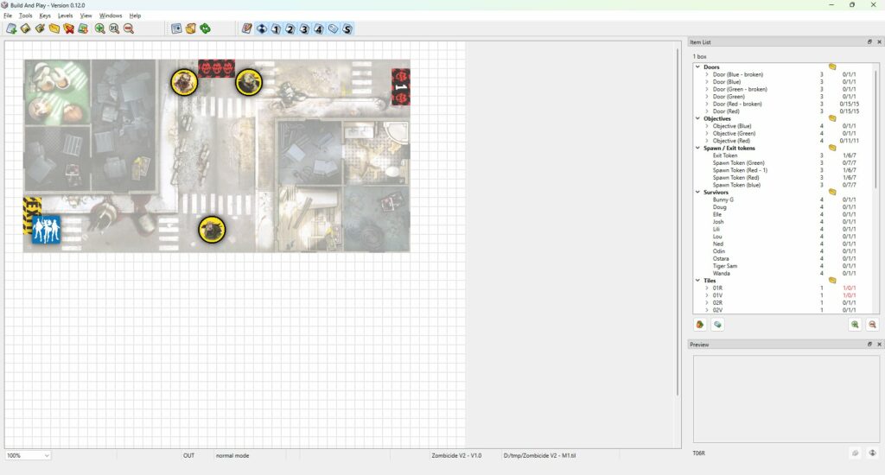Zoom in the Item List with green magnifier

(x=855, y=325)
